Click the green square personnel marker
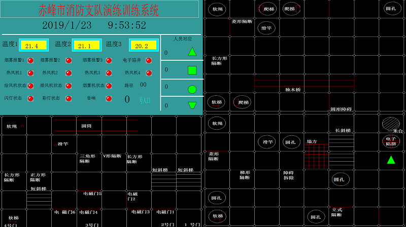The image size is (406, 227). [x=192, y=70]
